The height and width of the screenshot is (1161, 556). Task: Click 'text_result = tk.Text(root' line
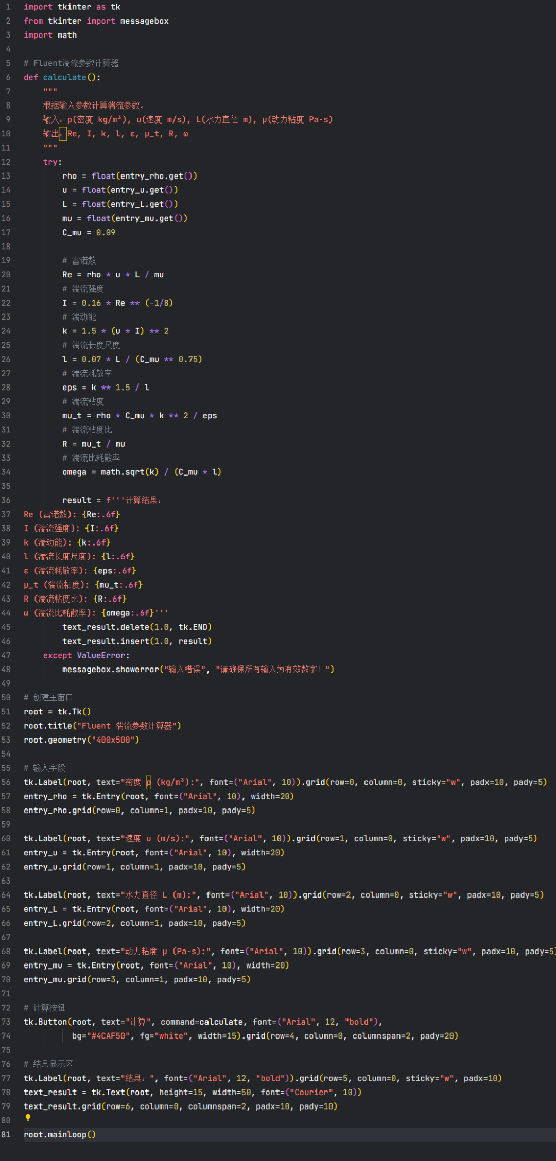[193, 1093]
